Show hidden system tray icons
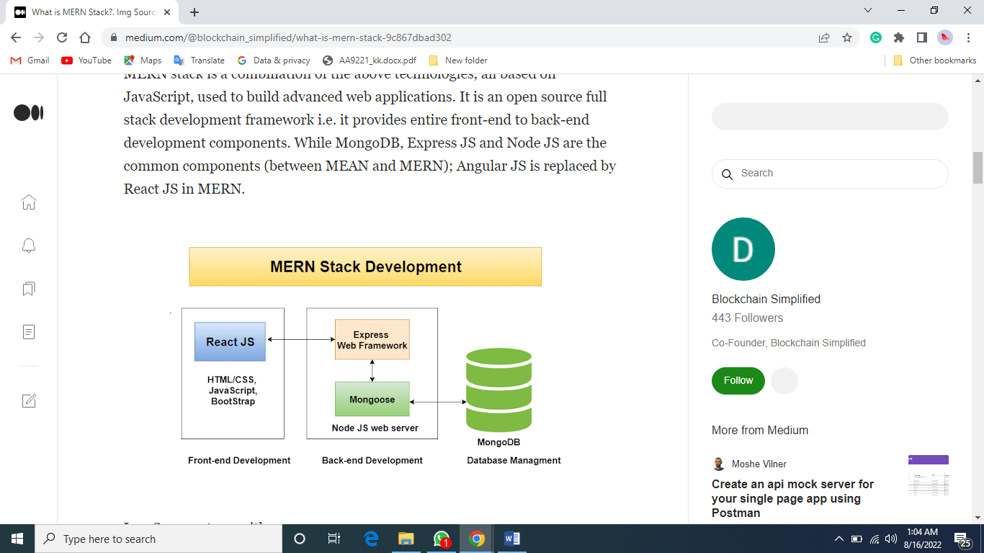Screen dimensions: 984x553 click(838, 539)
